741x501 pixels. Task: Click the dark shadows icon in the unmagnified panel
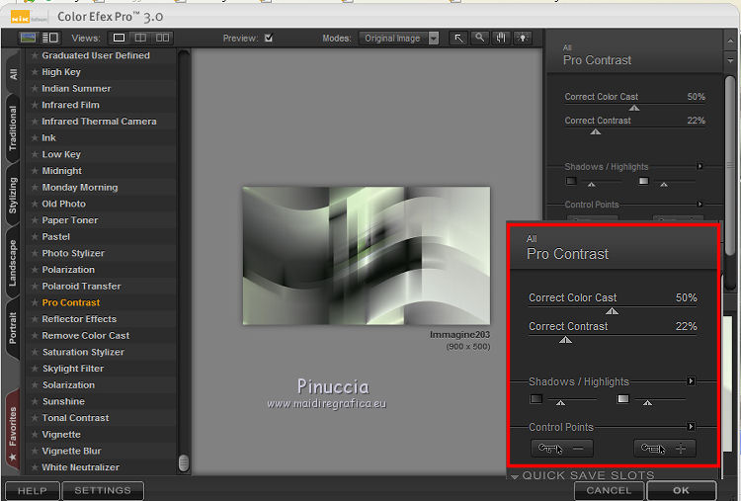click(x=571, y=181)
